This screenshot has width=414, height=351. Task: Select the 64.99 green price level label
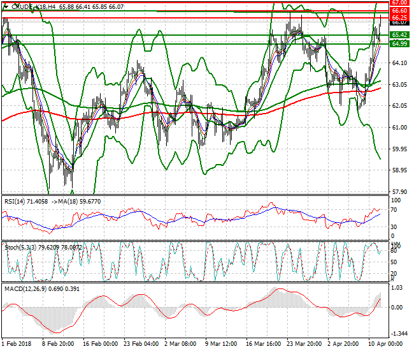(x=399, y=44)
